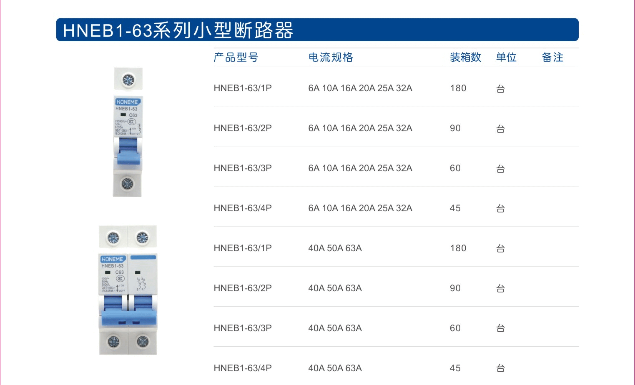This screenshot has width=635, height=385.
Task: Click the 备注 column header
Action: point(552,57)
